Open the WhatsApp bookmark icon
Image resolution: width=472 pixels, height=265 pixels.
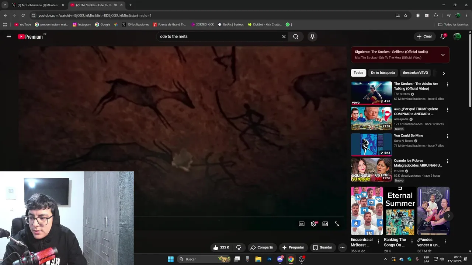tap(288, 25)
